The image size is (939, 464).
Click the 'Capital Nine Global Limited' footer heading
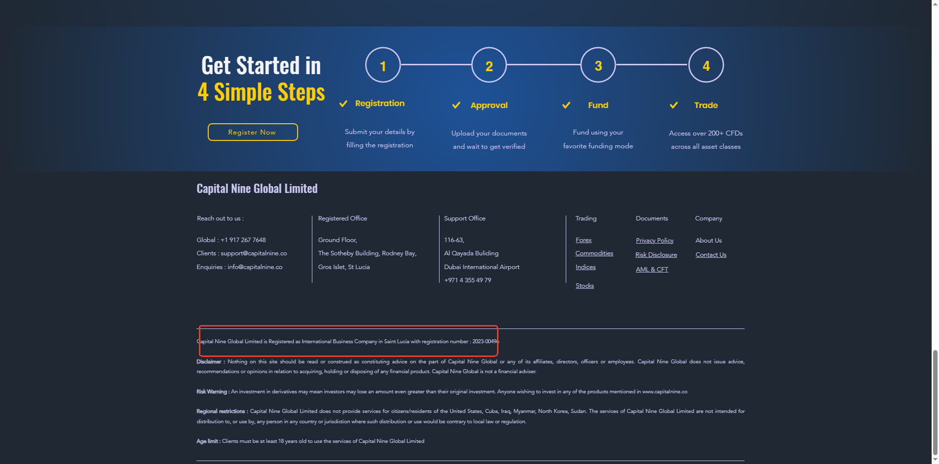(257, 189)
